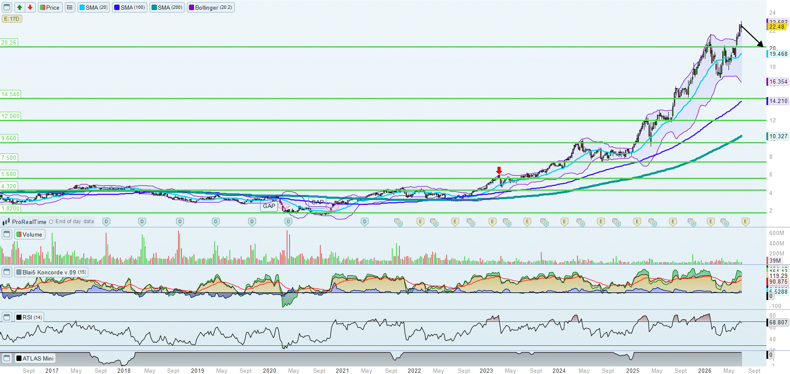Click the earnings E marker in early 2026
790x374 pixels.
(711, 221)
